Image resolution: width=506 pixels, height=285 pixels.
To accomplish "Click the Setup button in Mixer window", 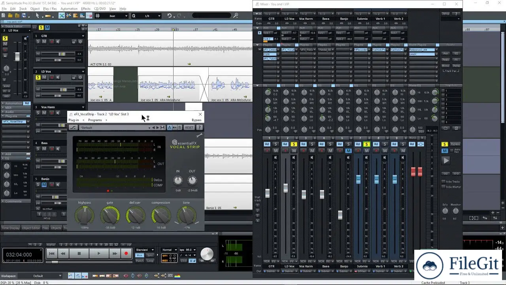I will 446,13.
